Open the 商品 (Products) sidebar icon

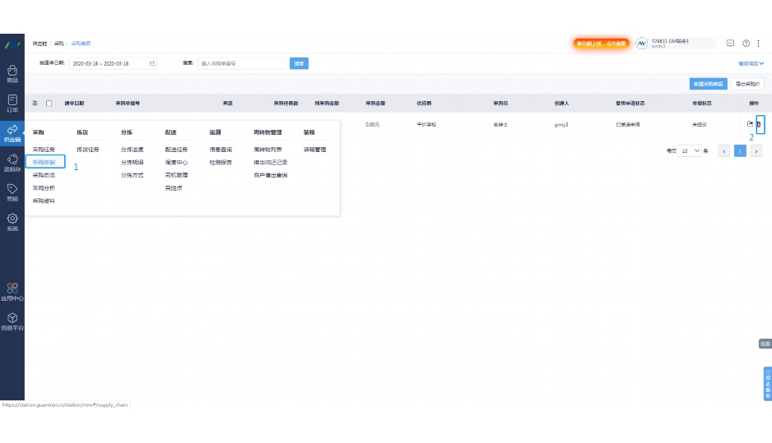[12, 74]
